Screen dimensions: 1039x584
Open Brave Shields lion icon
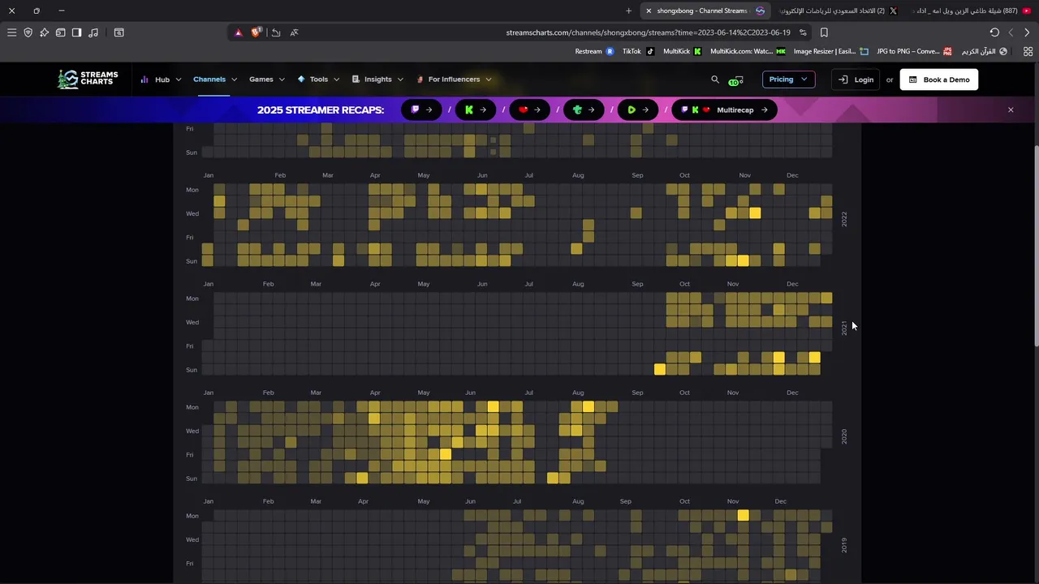[257, 32]
